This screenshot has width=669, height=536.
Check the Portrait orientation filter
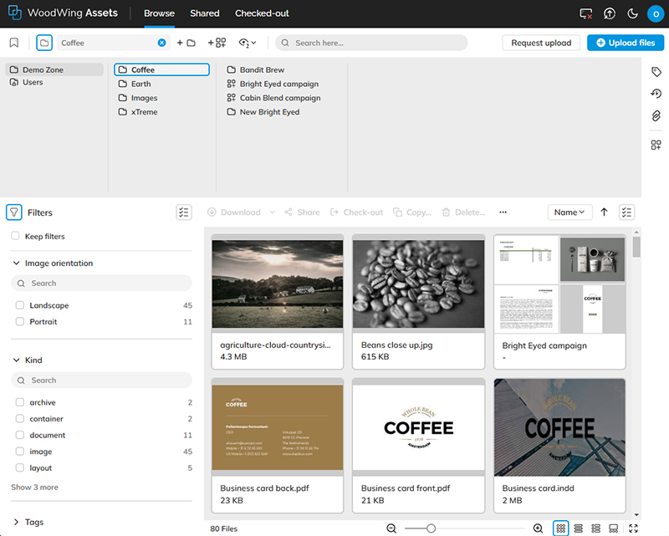(19, 321)
